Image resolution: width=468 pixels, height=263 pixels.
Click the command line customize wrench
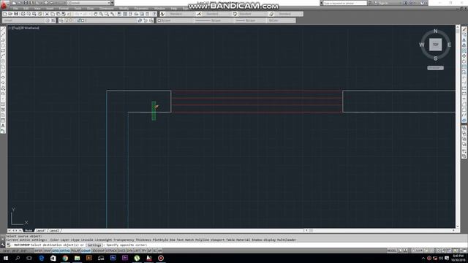3,245
